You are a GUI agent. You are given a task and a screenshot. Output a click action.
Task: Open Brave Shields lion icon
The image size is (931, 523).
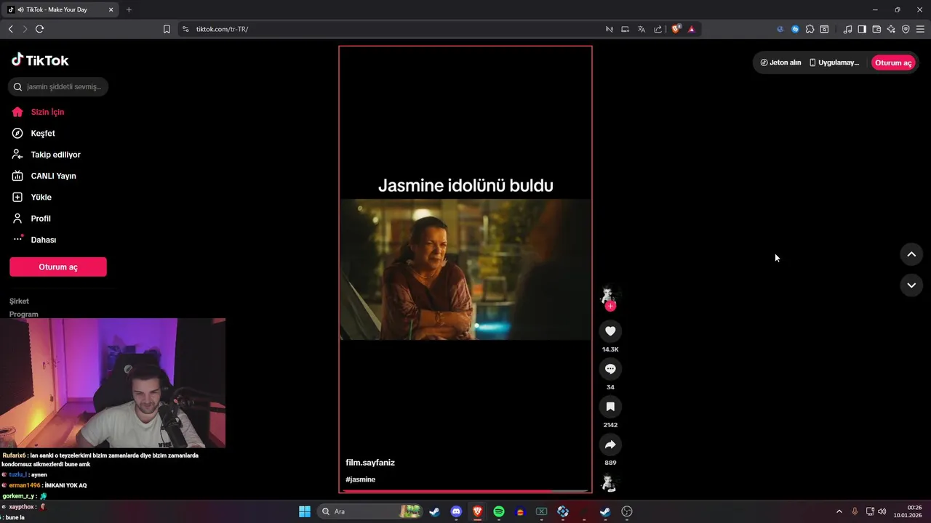(x=676, y=29)
